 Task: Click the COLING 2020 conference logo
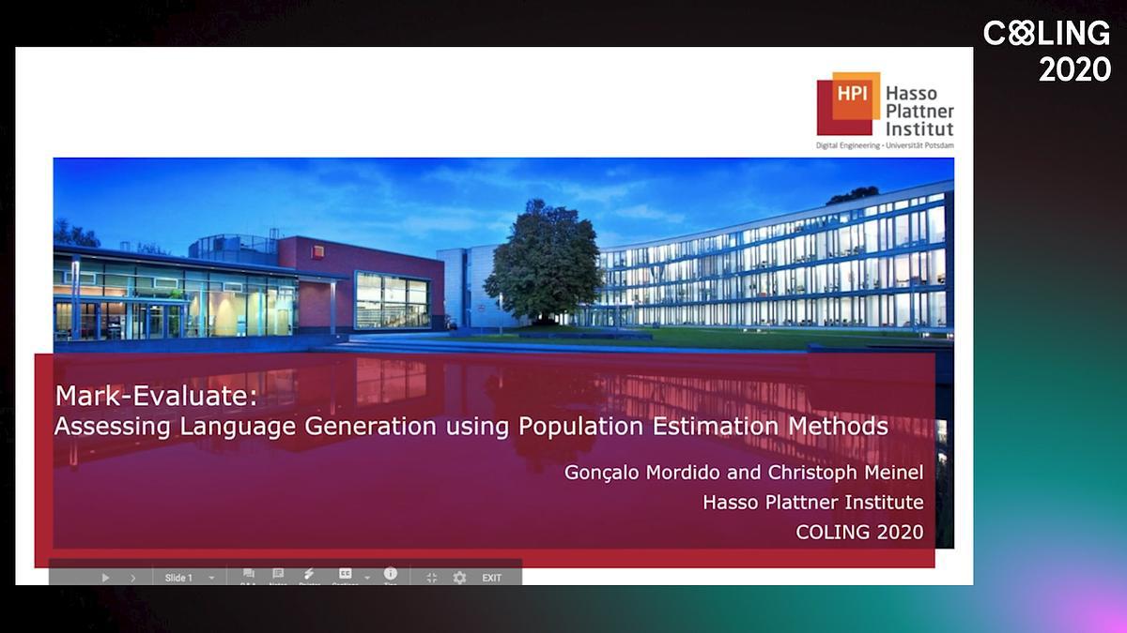(x=1046, y=51)
